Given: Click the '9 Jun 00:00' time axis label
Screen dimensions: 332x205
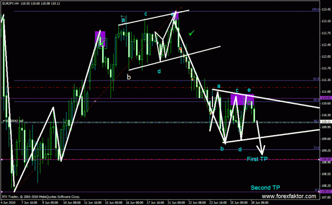Looking at the screenshot, I should tap(50, 203).
